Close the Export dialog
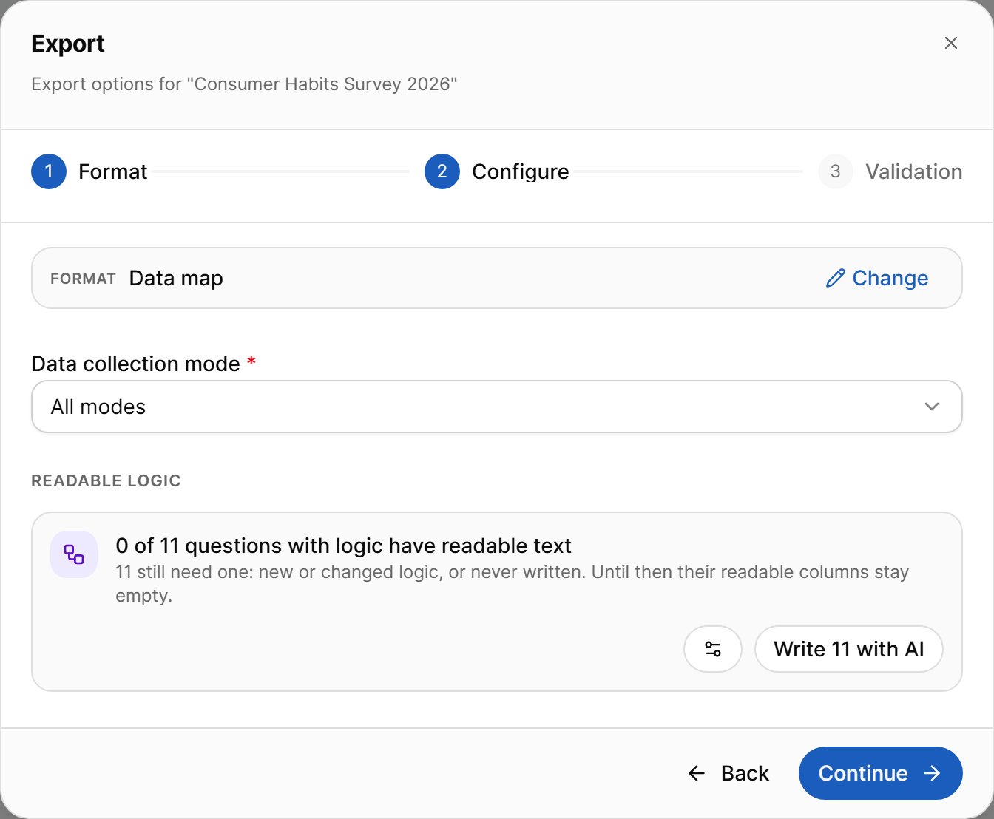This screenshot has height=819, width=994. pyautogui.click(x=951, y=43)
